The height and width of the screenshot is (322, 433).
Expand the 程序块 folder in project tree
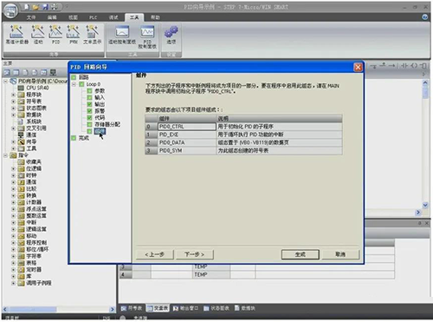pyautogui.click(x=13, y=95)
